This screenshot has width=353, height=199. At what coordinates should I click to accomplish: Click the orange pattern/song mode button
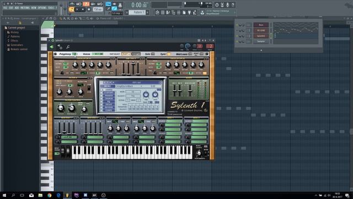pyautogui.click(x=71, y=9)
